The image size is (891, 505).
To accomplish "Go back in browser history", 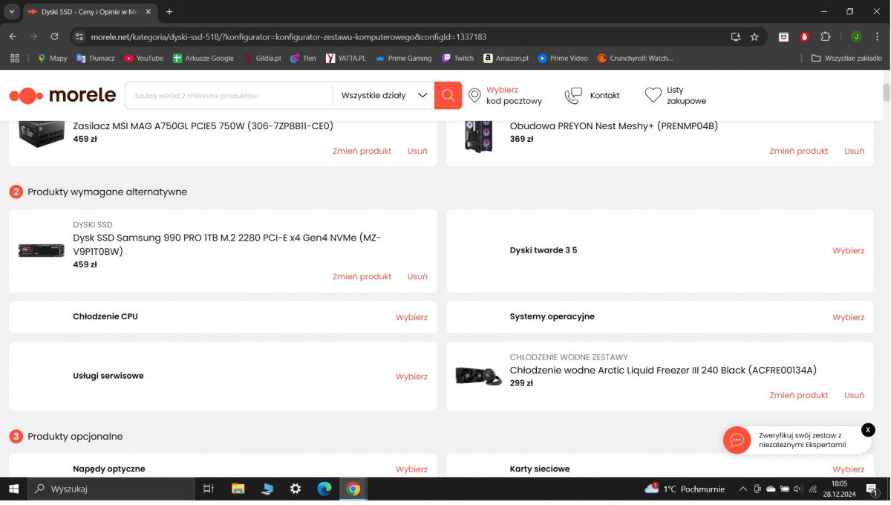I will click(x=13, y=36).
